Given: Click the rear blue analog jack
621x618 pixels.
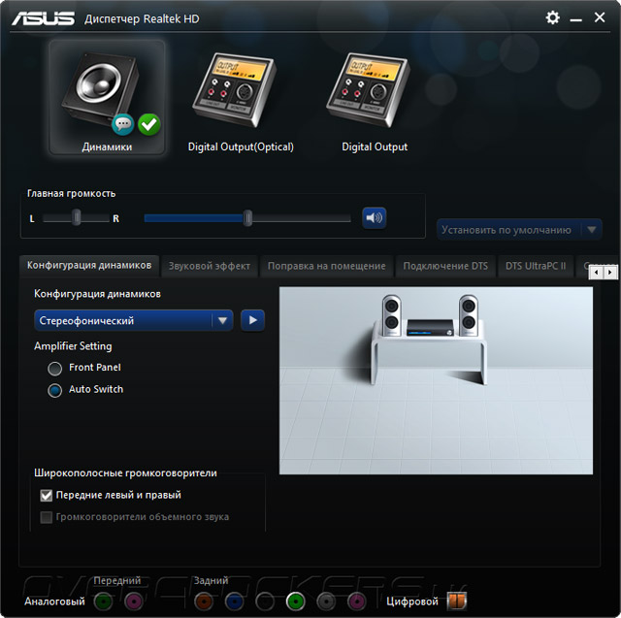Looking at the screenshot, I should pyautogui.click(x=234, y=602).
